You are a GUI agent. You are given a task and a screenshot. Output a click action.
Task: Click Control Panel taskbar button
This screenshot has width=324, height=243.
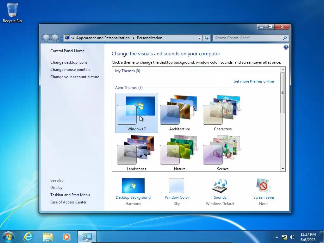[87, 237]
